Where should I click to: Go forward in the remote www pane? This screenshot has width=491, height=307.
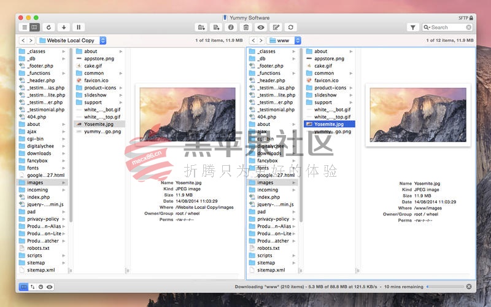(261, 41)
